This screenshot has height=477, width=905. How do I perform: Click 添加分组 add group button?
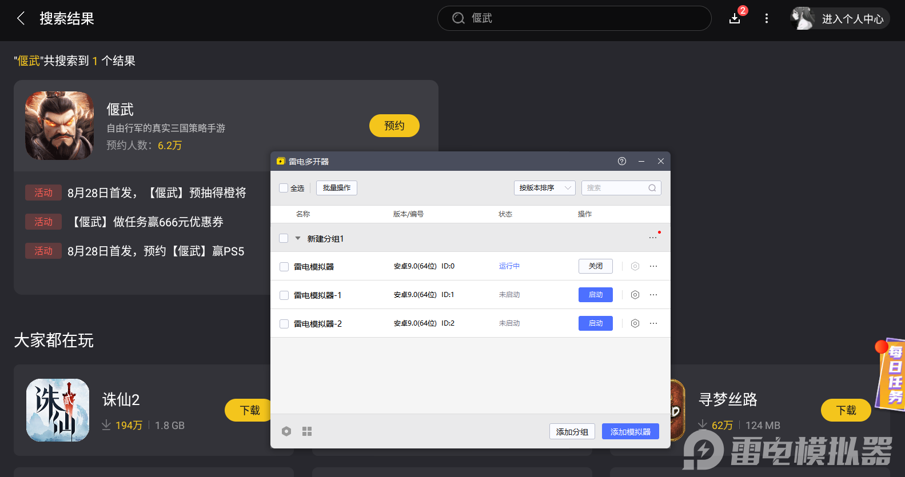(x=572, y=431)
